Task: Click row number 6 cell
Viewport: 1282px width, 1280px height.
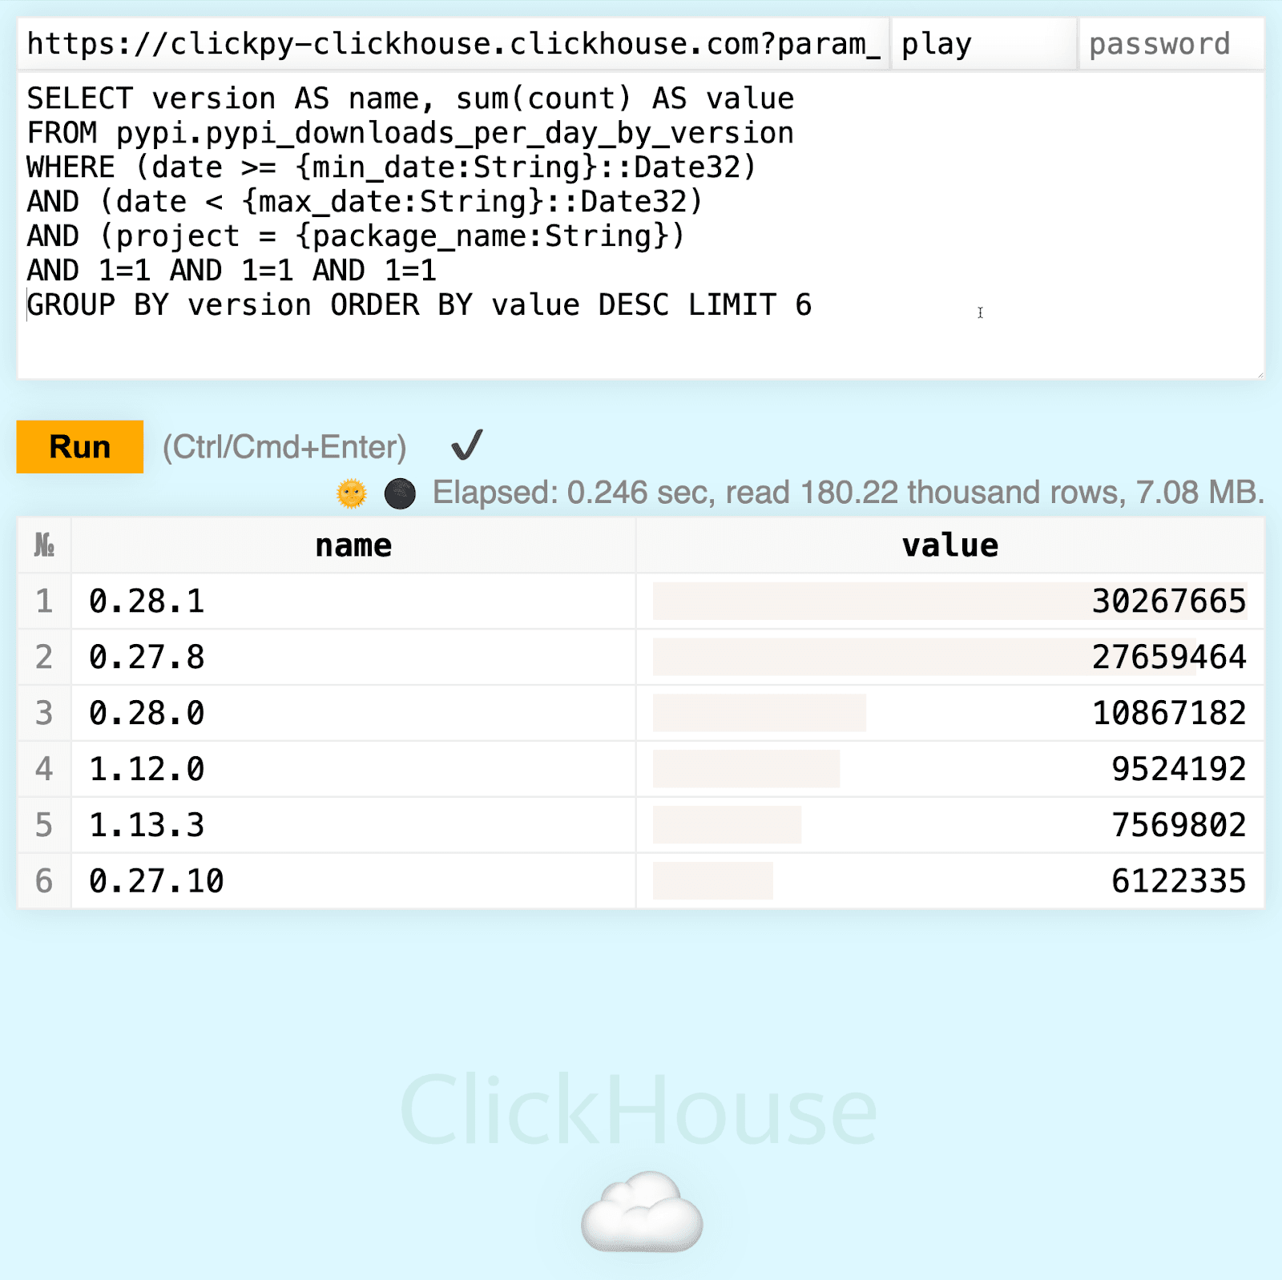Action: [x=44, y=881]
